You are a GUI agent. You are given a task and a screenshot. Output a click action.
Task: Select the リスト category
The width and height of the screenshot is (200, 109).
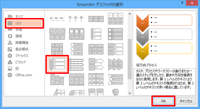click(24, 23)
